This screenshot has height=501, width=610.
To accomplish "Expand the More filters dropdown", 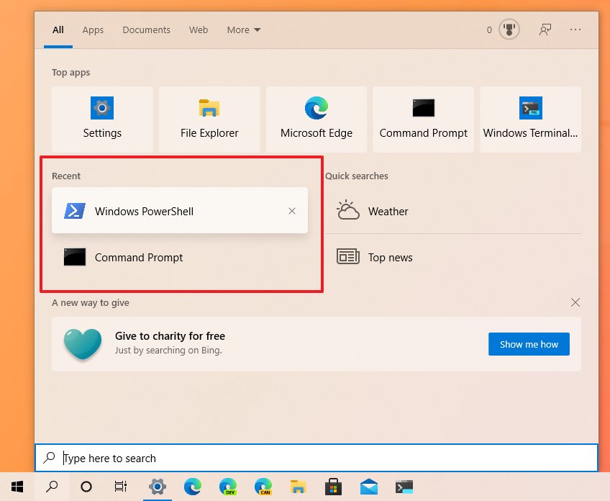I will point(243,30).
